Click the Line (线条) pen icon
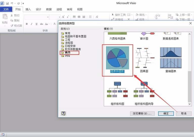 [137, 19]
